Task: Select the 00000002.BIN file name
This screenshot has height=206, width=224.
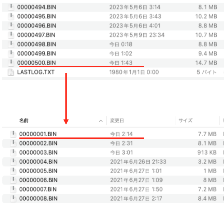Action: (38, 143)
